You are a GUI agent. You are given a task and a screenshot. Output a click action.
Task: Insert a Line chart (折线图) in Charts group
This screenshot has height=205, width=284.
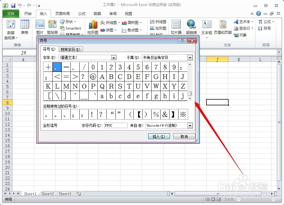[110, 23]
